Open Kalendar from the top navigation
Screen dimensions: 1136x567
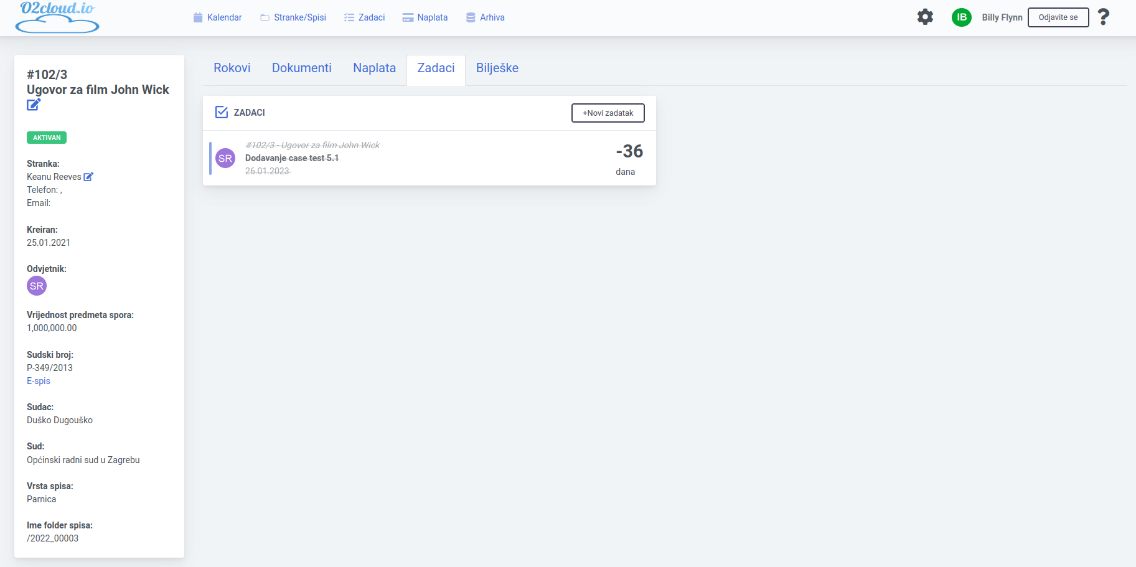[217, 17]
